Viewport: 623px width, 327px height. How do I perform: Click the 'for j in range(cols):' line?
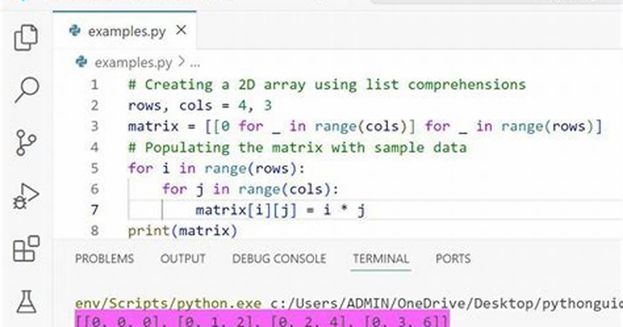(251, 189)
